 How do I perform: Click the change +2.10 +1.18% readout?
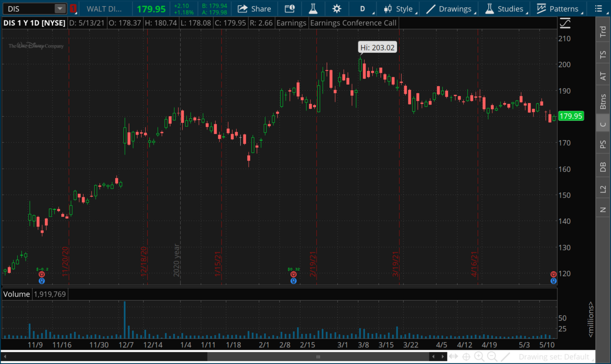183,9
